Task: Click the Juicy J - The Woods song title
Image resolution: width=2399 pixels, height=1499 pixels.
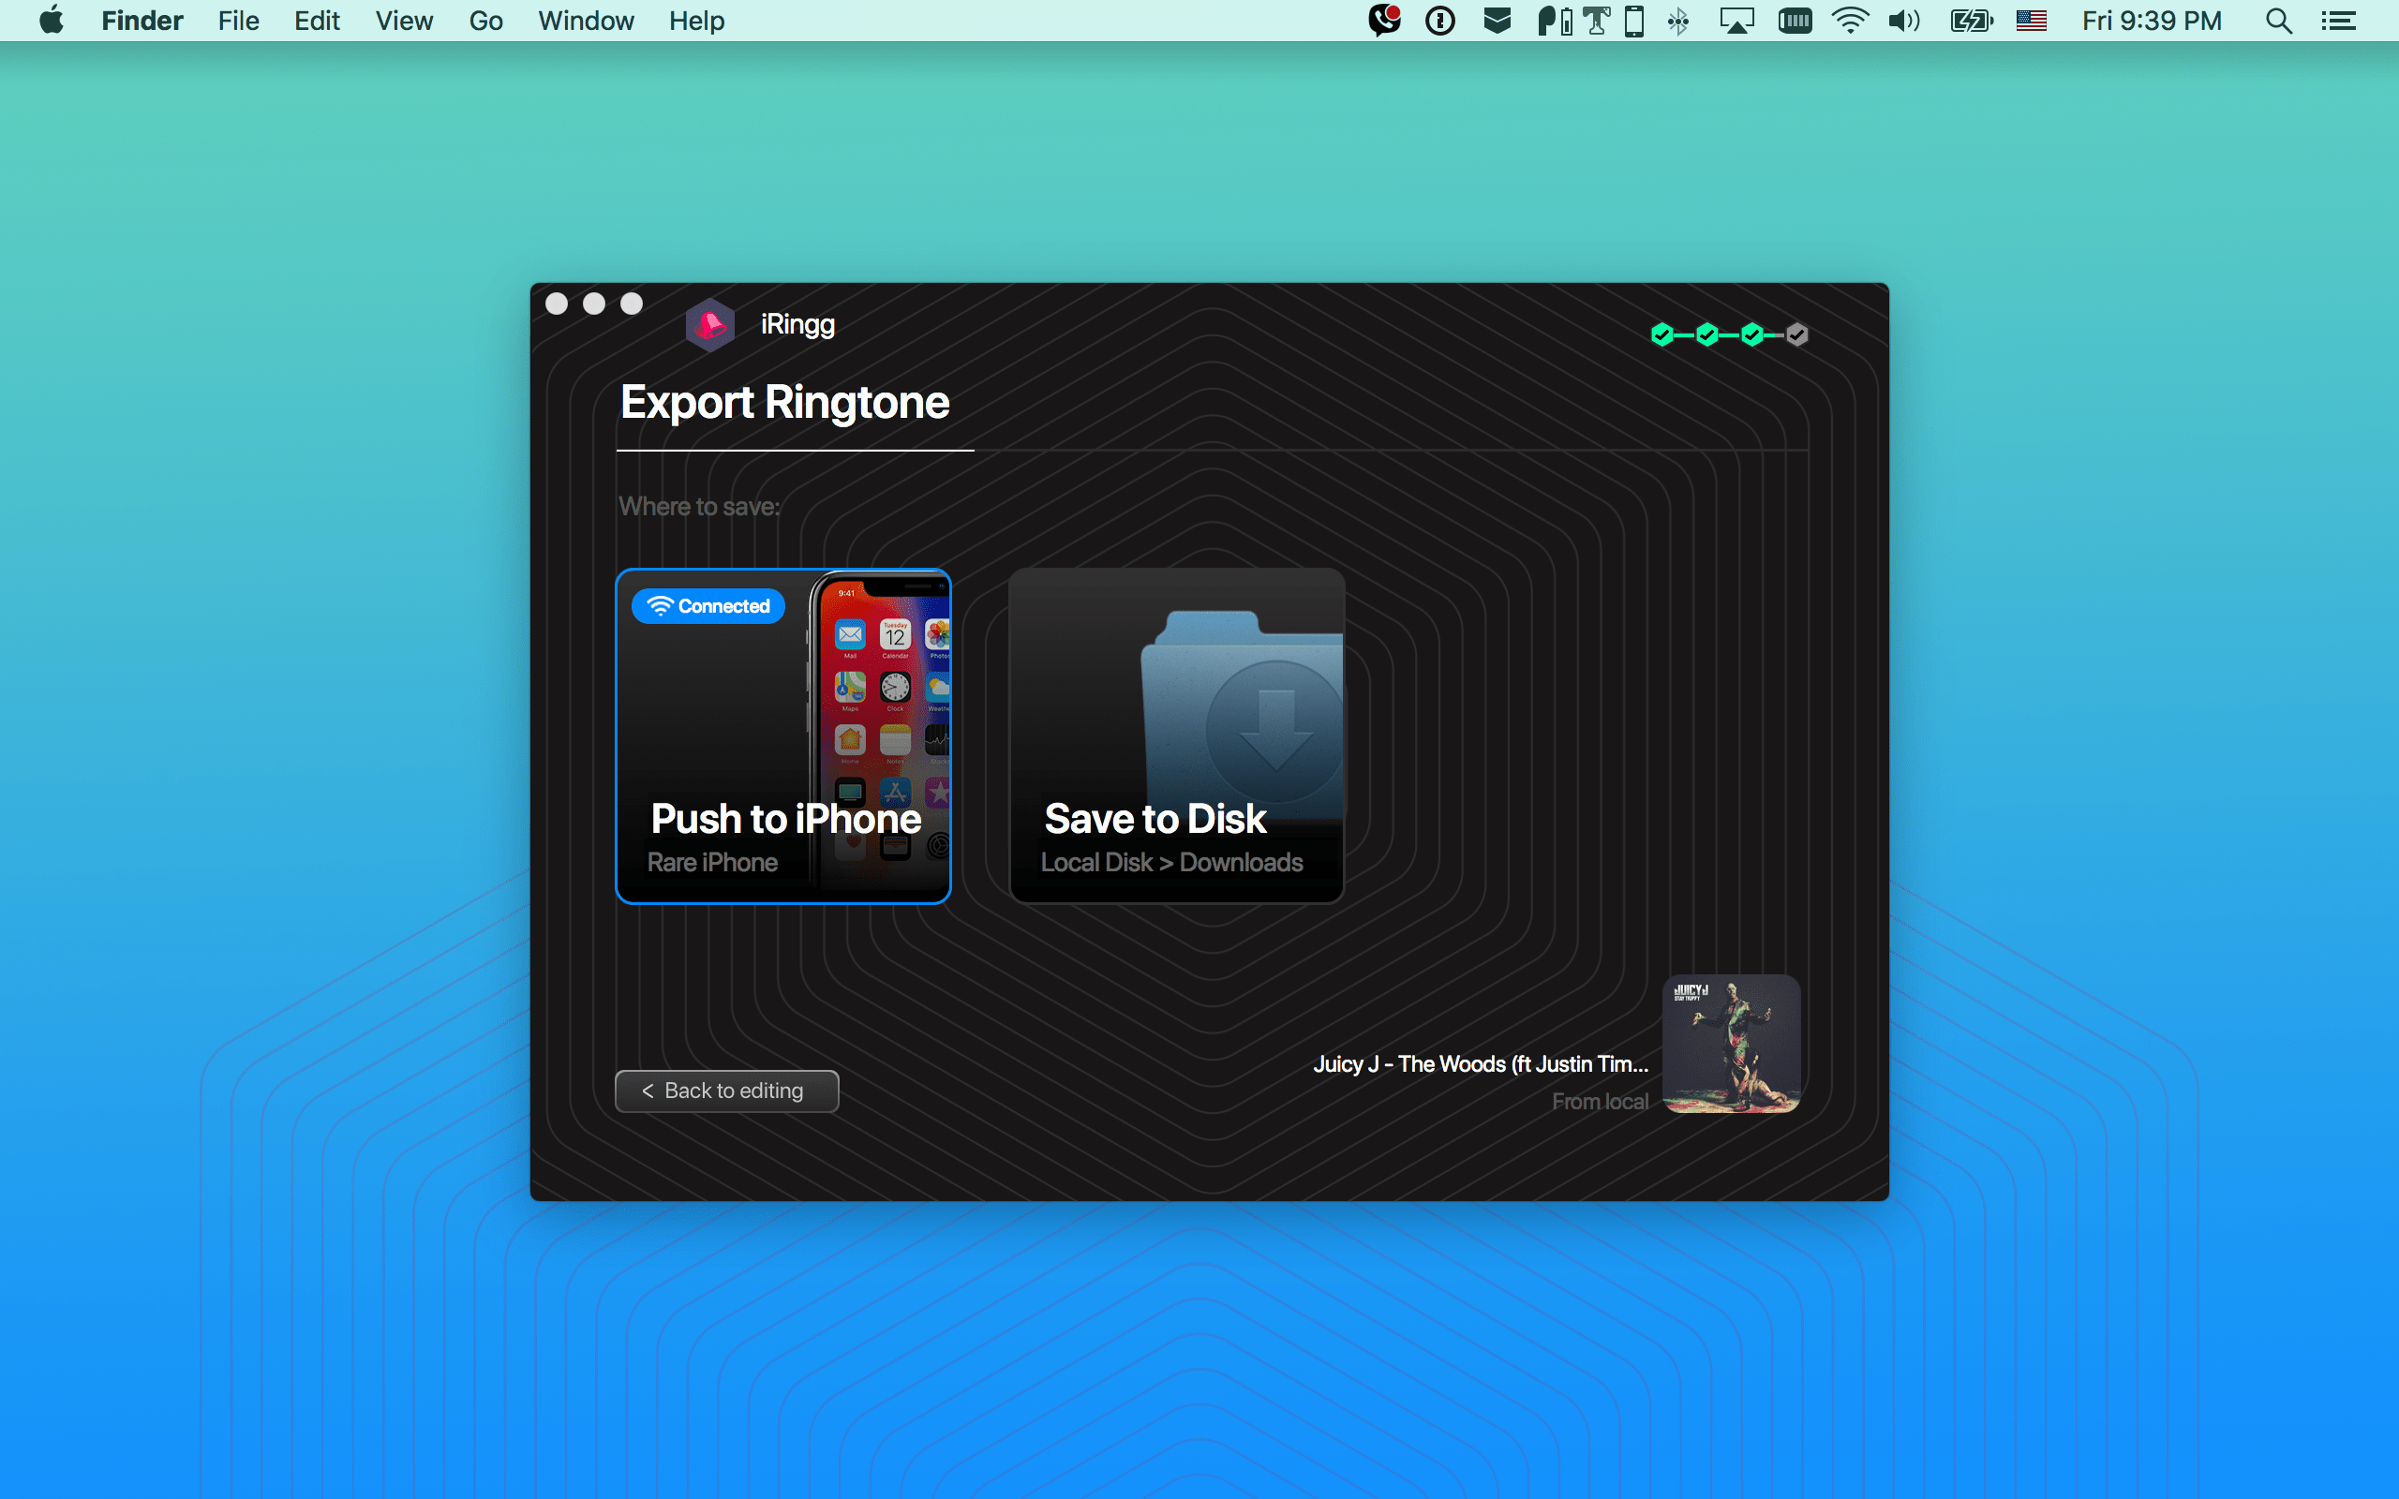Action: pos(1481,1063)
